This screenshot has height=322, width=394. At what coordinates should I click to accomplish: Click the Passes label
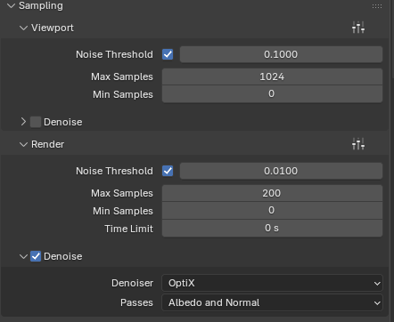136,302
